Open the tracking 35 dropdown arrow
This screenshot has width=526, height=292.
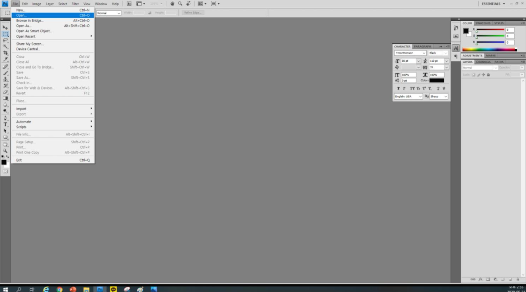pos(447,67)
